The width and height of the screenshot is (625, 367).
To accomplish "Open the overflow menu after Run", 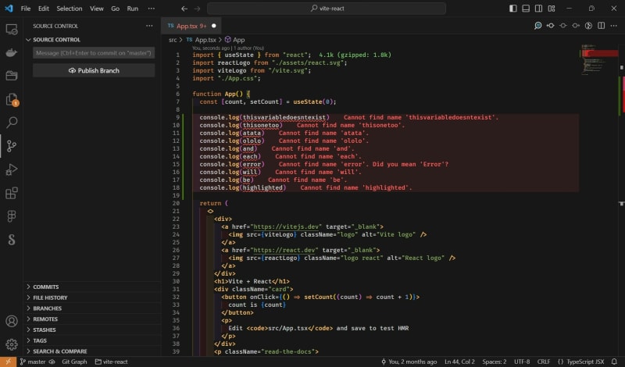I will pyautogui.click(x=151, y=9).
